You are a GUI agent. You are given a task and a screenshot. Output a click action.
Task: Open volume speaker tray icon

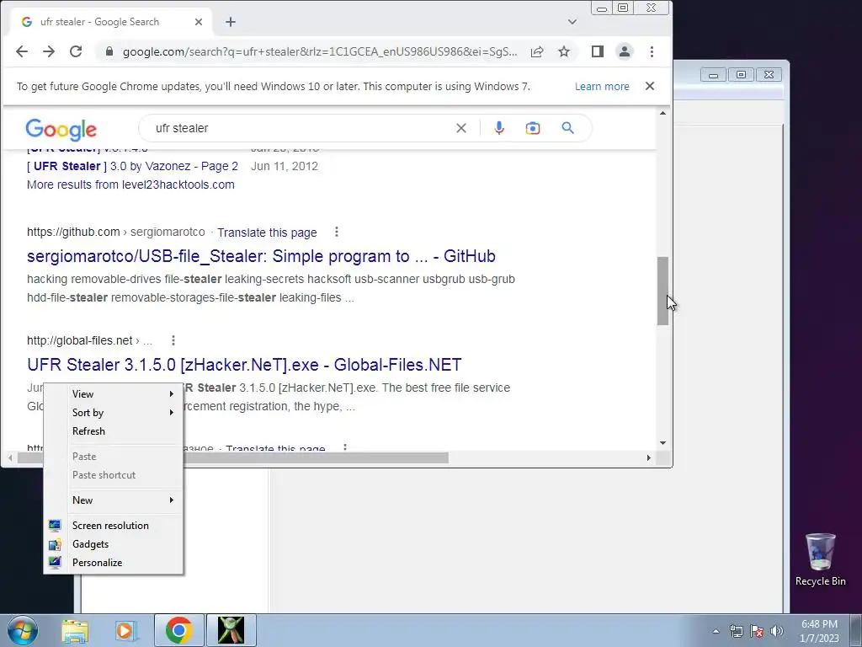(777, 631)
